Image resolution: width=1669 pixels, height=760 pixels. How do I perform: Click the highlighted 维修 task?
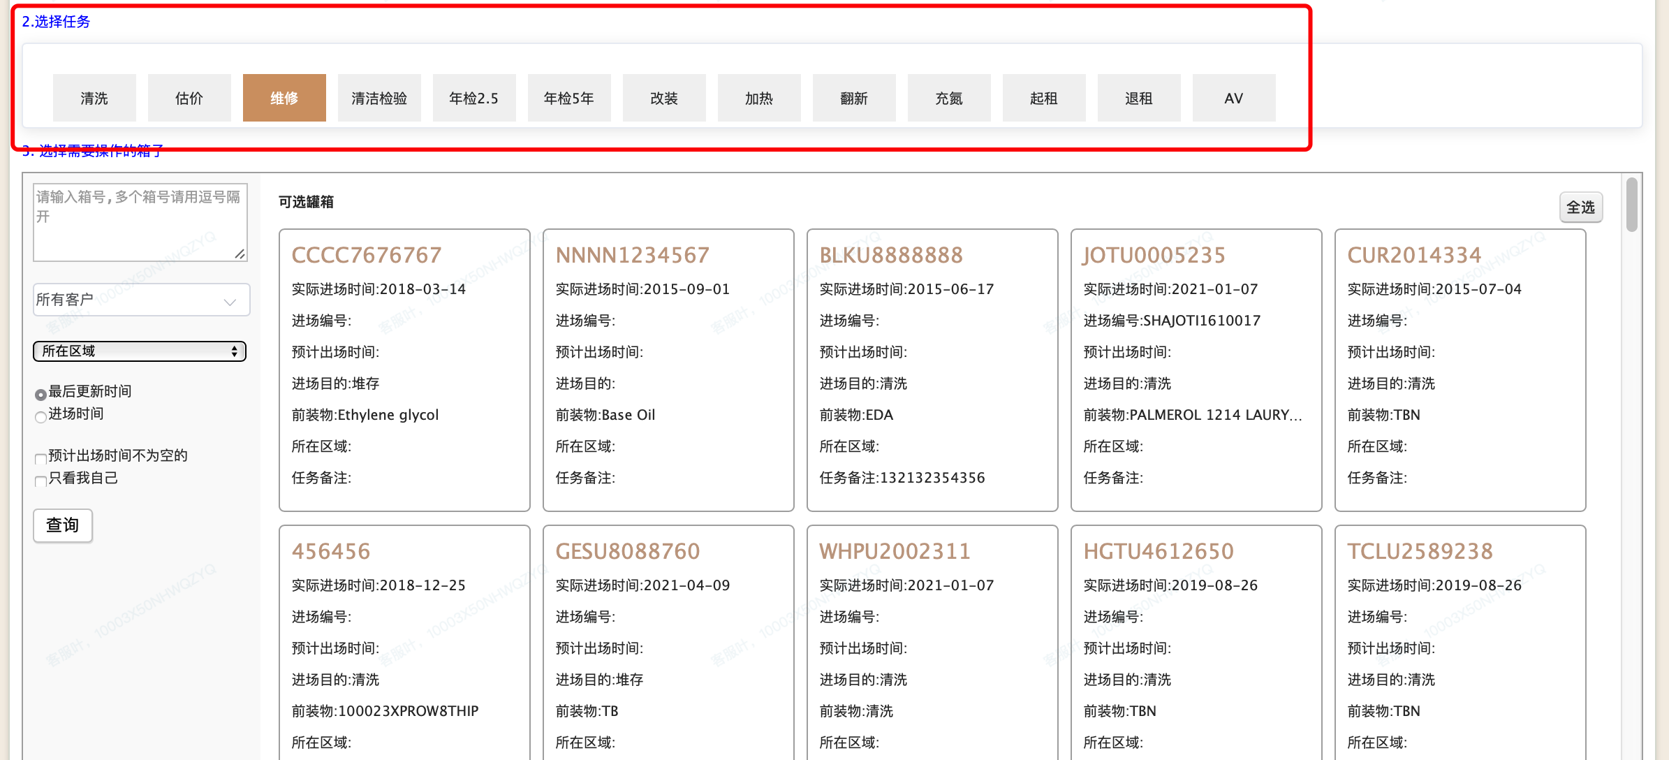tap(284, 98)
